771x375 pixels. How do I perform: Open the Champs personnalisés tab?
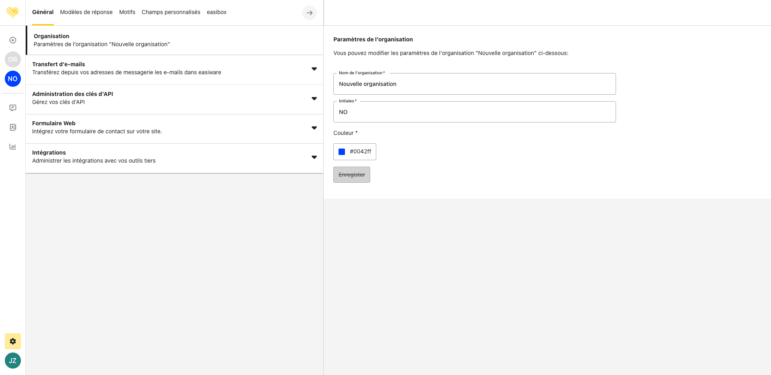(x=171, y=12)
